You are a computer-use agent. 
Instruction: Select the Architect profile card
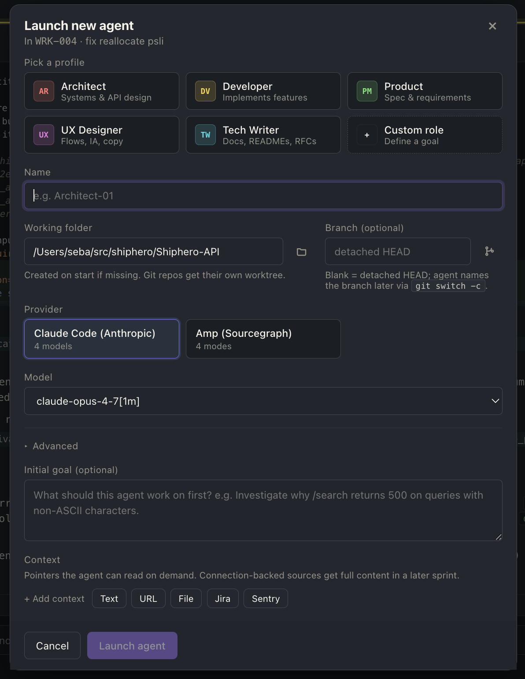coord(102,91)
